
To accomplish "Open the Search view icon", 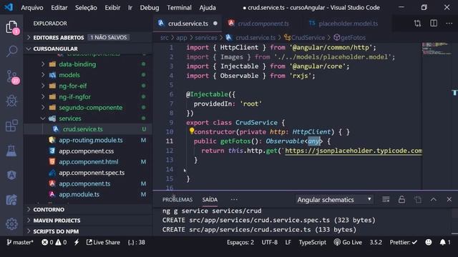I will [11, 51].
